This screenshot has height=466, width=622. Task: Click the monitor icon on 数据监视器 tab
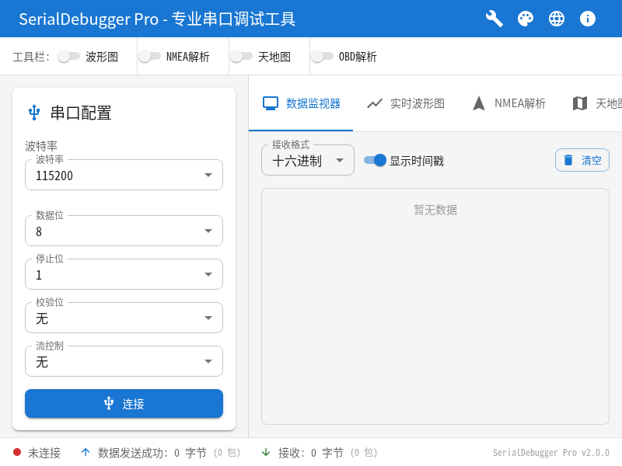tap(268, 102)
